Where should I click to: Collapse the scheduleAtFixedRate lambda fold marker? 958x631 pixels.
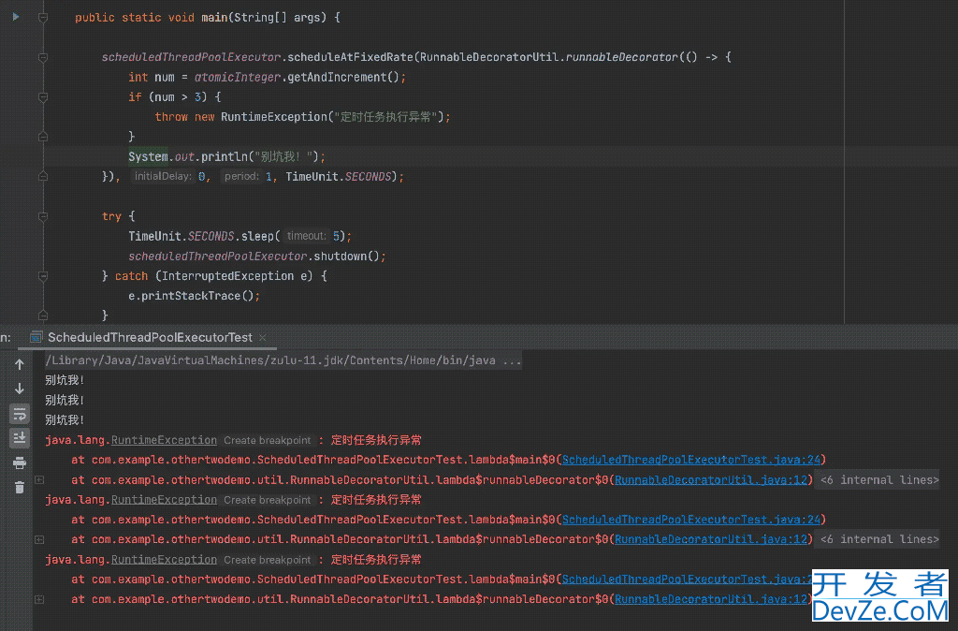click(43, 57)
